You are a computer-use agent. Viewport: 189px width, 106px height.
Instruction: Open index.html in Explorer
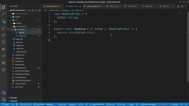coord(19,64)
